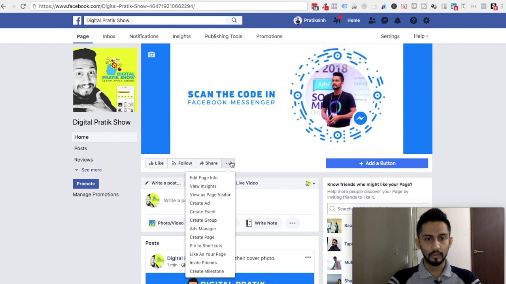
Task: Open Messenger icon in top bar
Action: [385, 21]
